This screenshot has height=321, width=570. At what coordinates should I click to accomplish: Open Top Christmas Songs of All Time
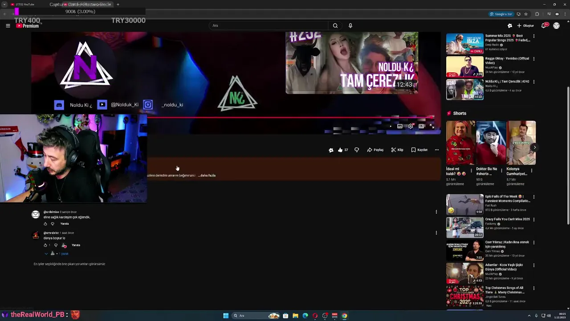coord(465,296)
